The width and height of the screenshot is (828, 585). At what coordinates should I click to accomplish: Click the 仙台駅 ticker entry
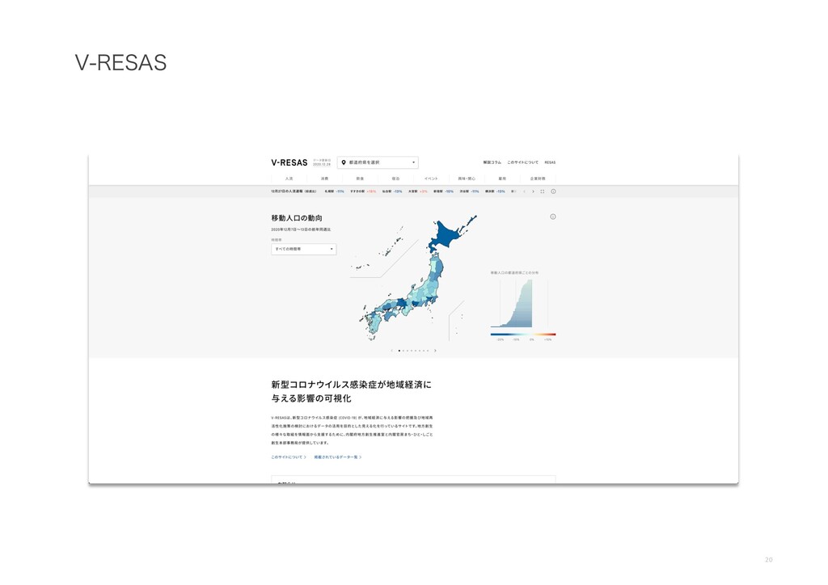tap(392, 191)
